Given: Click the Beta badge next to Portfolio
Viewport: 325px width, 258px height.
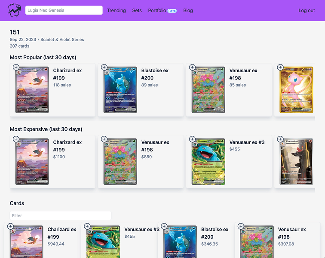Looking at the screenshot, I should click(172, 11).
